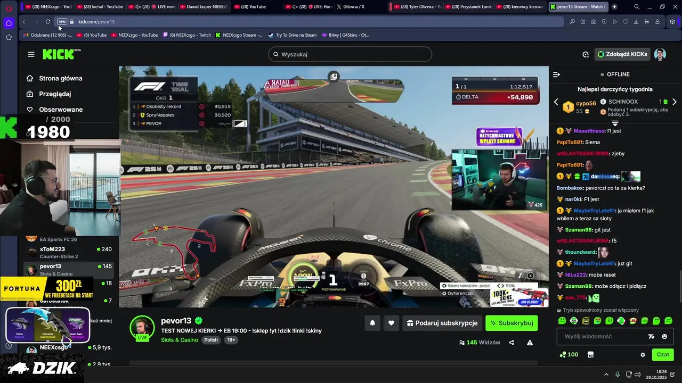This screenshot has width=682, height=383.
Task: Collapse the top gifters leaderboard
Action: pos(615,123)
